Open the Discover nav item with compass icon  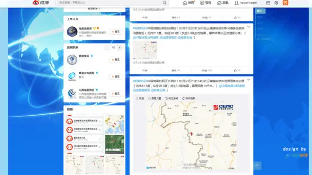(x=205, y=3)
